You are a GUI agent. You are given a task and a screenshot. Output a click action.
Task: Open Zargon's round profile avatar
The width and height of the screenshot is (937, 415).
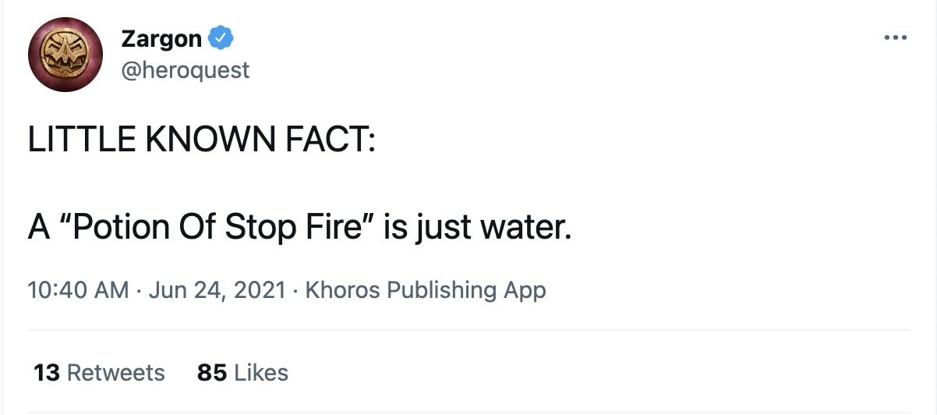[65, 55]
